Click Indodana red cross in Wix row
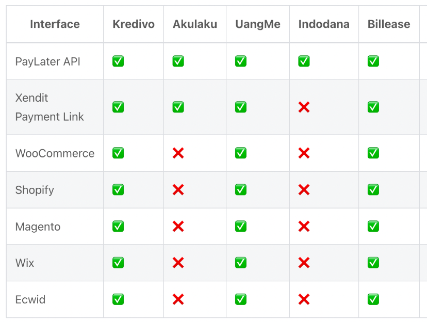Image resolution: width=427 pixels, height=322 pixels. click(x=304, y=263)
